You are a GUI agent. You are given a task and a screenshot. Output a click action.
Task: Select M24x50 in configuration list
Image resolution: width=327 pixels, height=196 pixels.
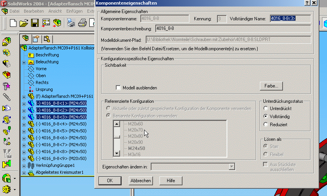(x=136, y=148)
